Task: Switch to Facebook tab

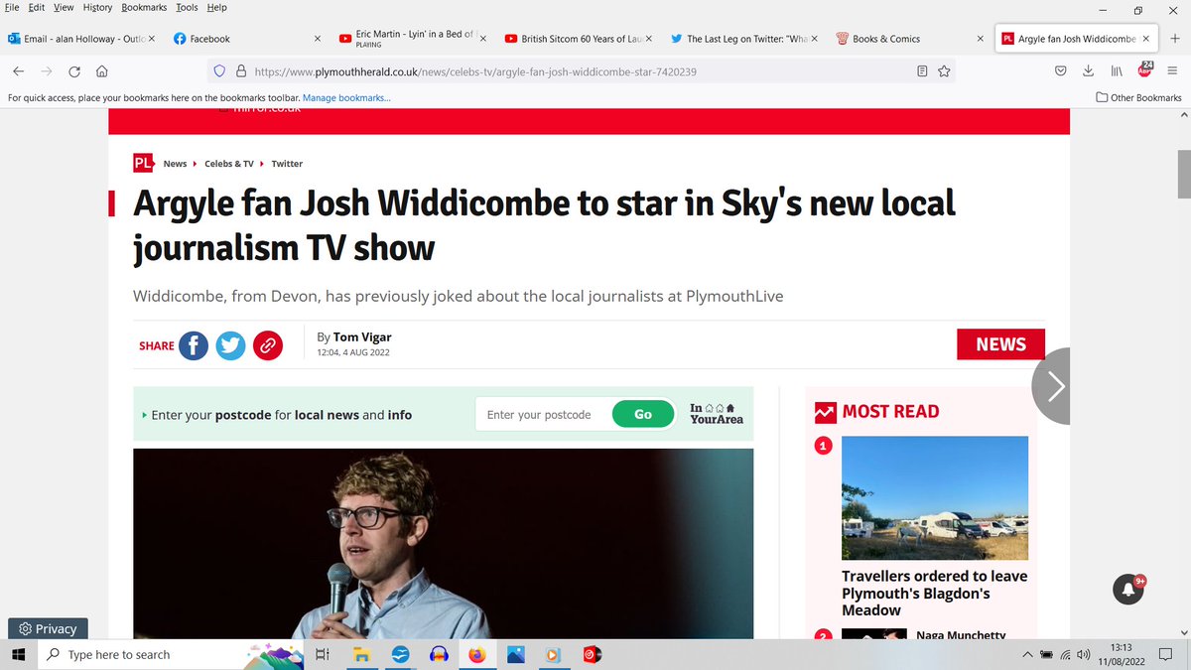Action: [238, 39]
